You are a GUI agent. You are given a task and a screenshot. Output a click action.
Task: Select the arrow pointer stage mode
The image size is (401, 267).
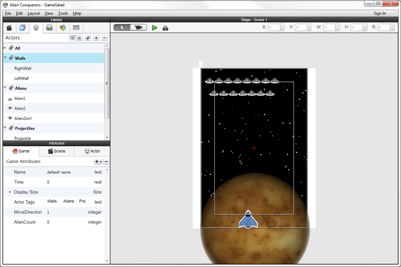[x=122, y=27]
